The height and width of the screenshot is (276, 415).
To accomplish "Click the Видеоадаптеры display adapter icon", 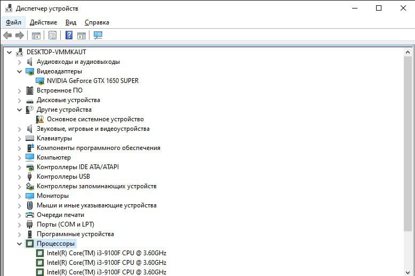I will pos(30,71).
